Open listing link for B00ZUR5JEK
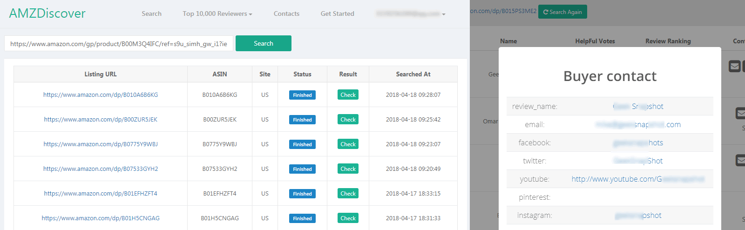 pos(101,119)
